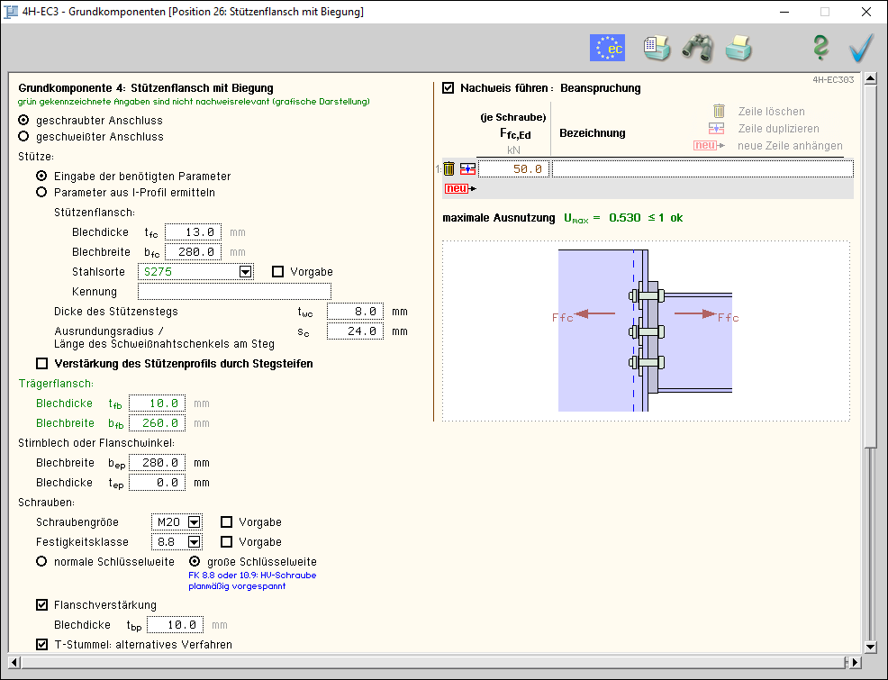This screenshot has width=888, height=680.
Task: Click the printer icon in toolbar
Action: [x=738, y=48]
